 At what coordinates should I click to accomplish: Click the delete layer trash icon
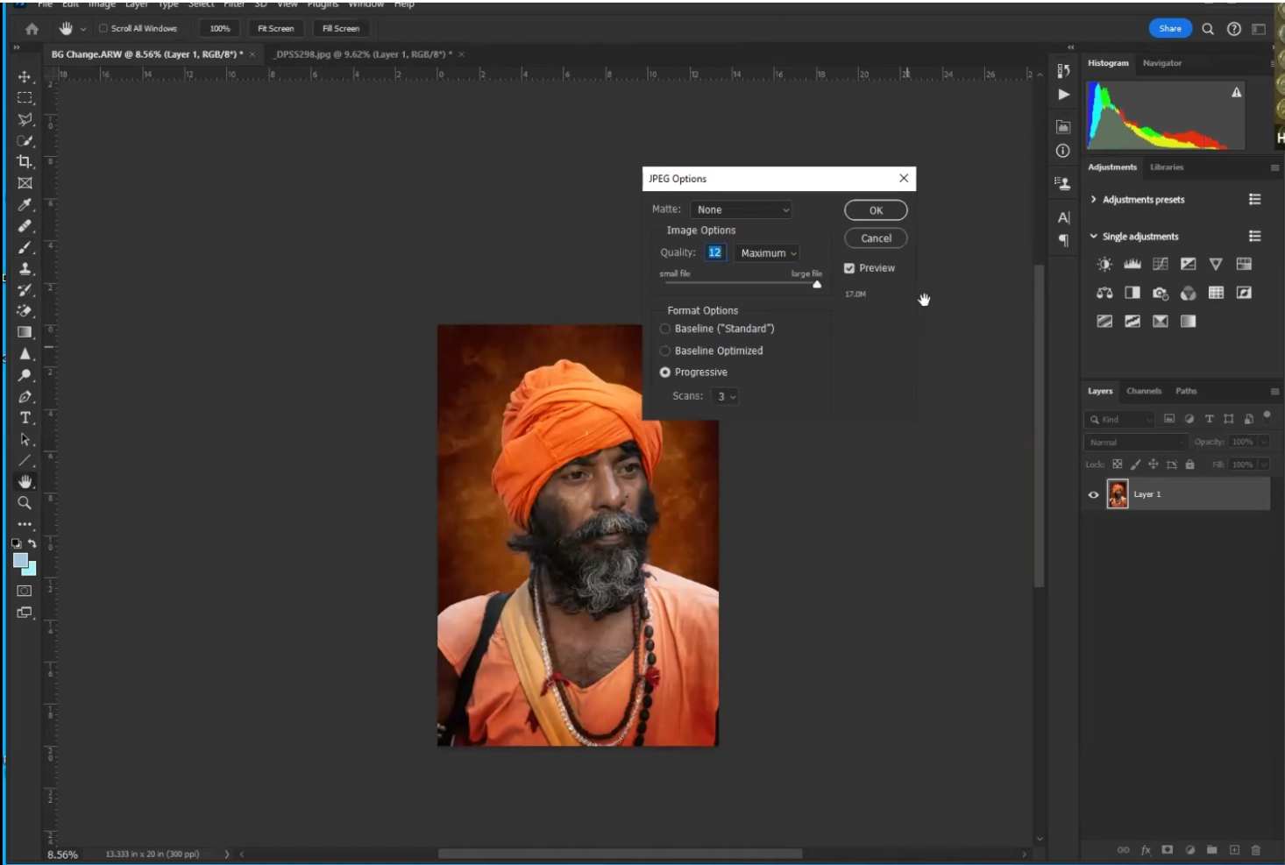click(1255, 850)
